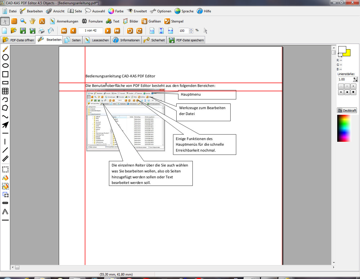Jump to the last page

click(x=117, y=31)
